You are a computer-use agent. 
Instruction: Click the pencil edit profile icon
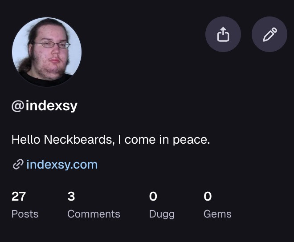[x=269, y=34]
